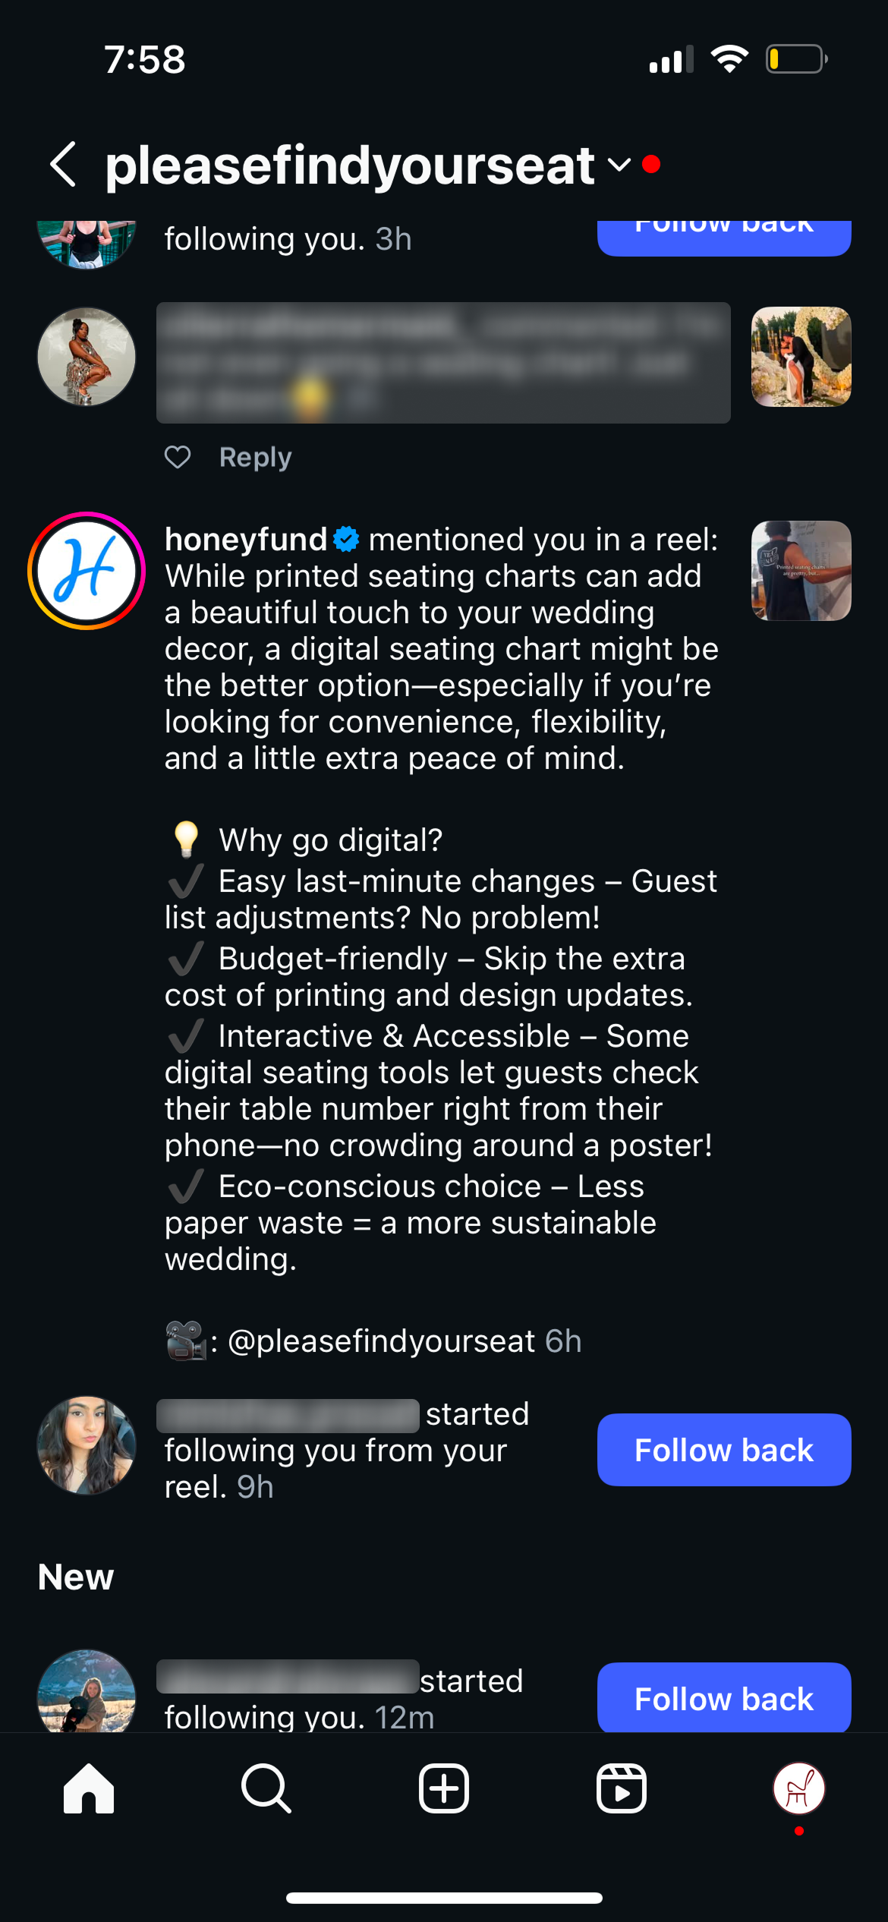View the commenter's round profile picture

point(87,357)
